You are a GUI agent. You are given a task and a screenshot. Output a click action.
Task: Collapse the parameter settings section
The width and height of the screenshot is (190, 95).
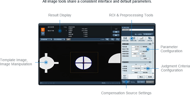click(x=150, y=44)
